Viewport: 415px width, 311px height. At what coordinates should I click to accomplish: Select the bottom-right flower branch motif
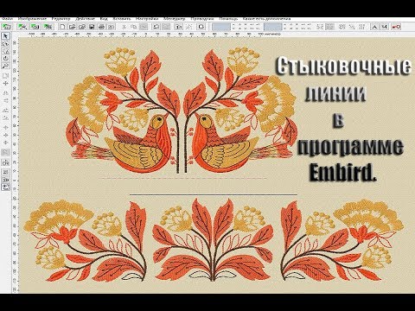coord(342,241)
